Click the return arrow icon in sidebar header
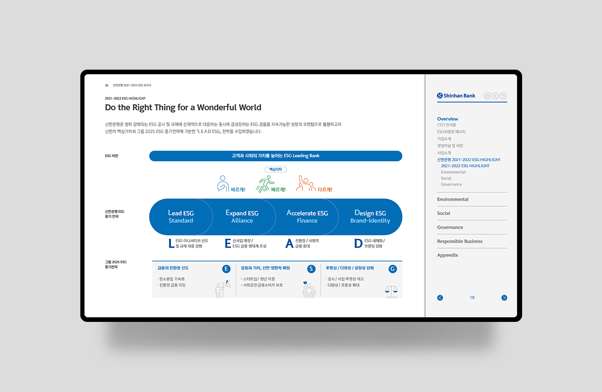 tap(503, 96)
